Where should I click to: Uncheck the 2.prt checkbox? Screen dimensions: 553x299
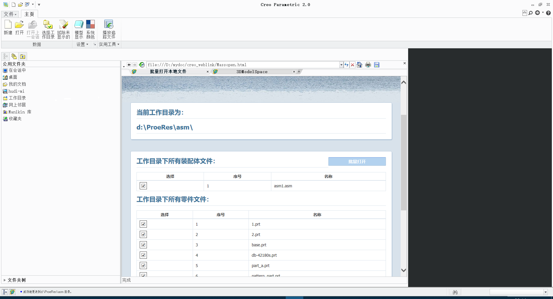pyautogui.click(x=143, y=234)
